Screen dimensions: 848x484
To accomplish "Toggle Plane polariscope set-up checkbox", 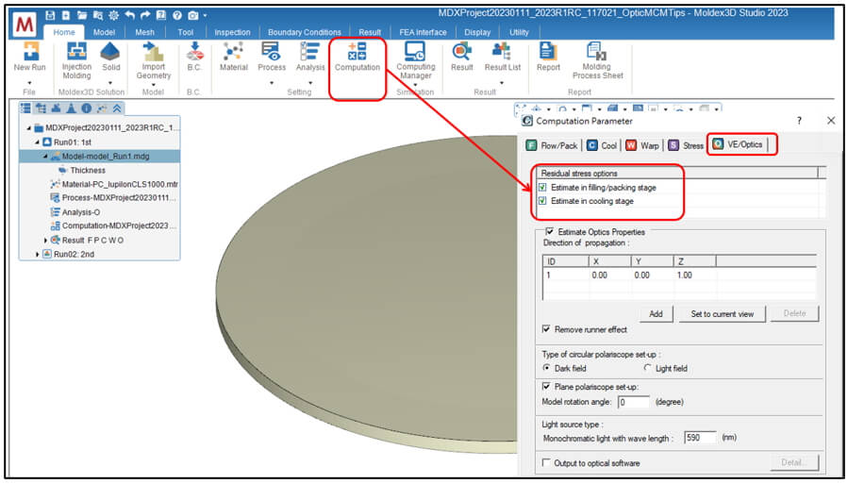I will pos(546,387).
